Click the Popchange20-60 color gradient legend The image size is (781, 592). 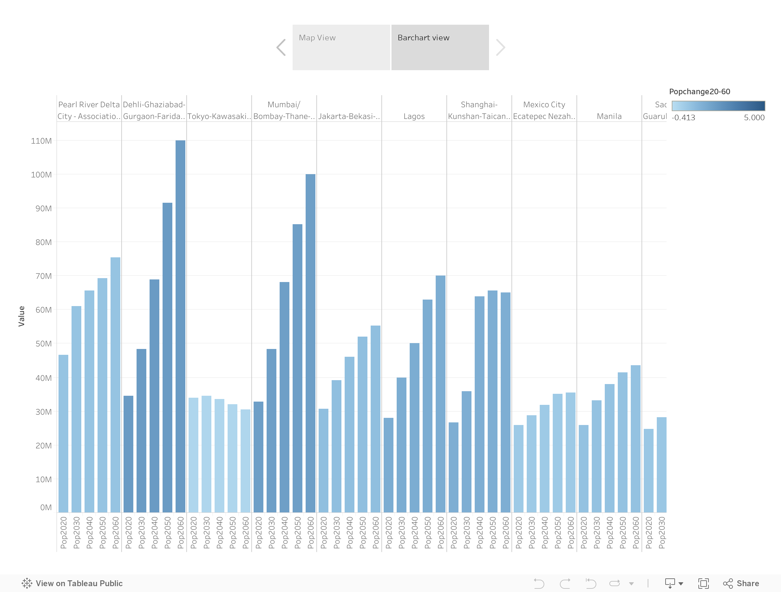(x=718, y=106)
